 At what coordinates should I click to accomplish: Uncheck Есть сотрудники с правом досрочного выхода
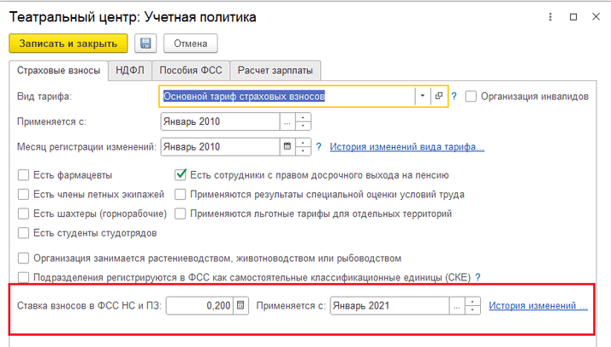point(180,174)
